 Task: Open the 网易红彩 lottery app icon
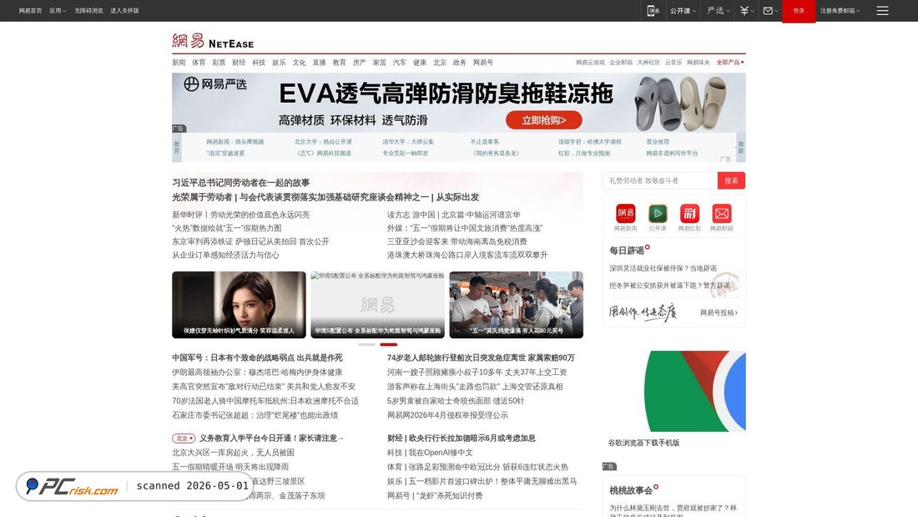click(689, 213)
